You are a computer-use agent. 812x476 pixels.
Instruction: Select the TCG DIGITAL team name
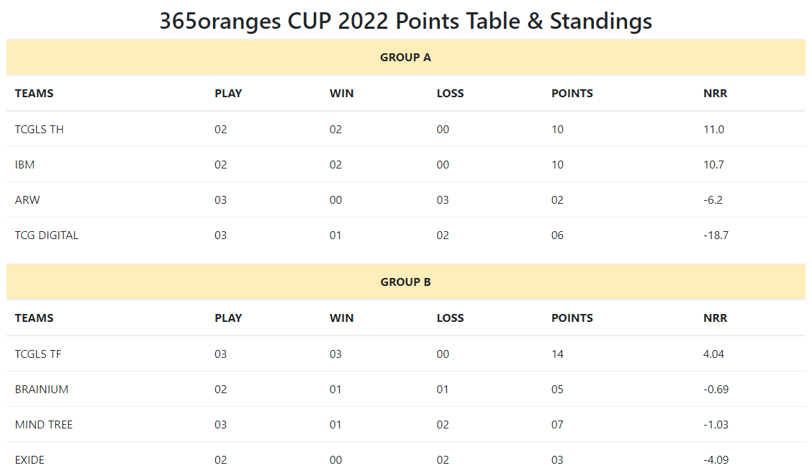(x=47, y=235)
